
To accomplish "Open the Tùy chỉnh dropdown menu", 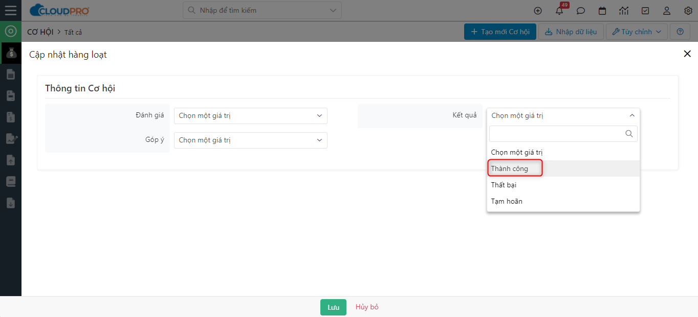I will point(637,32).
